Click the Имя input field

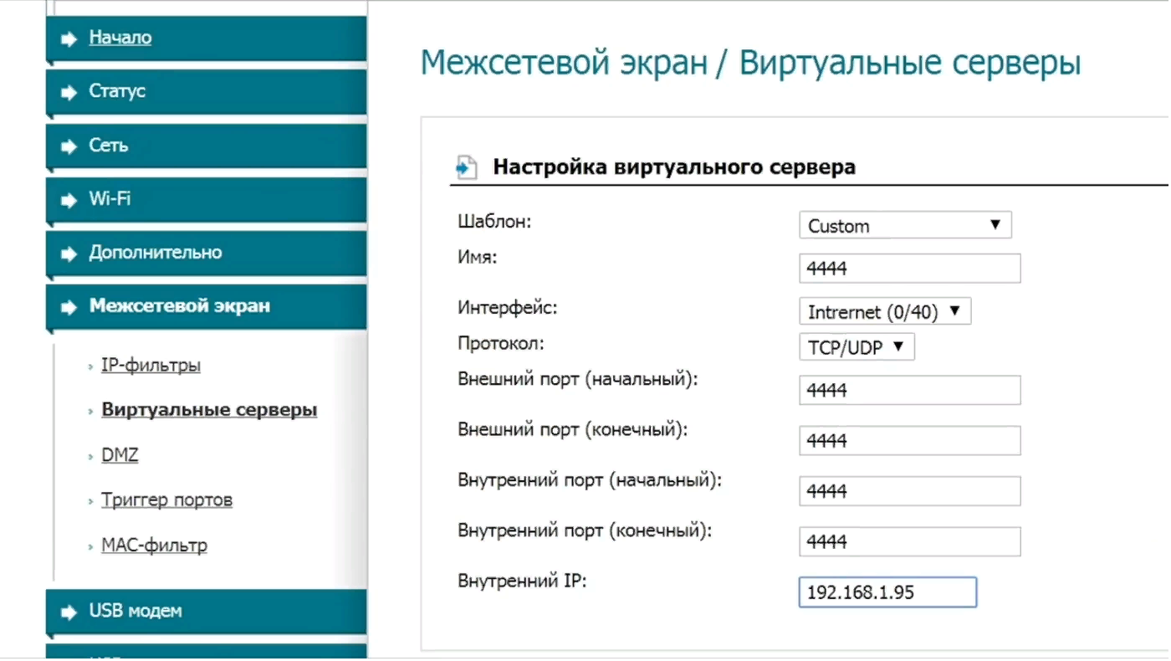(910, 269)
